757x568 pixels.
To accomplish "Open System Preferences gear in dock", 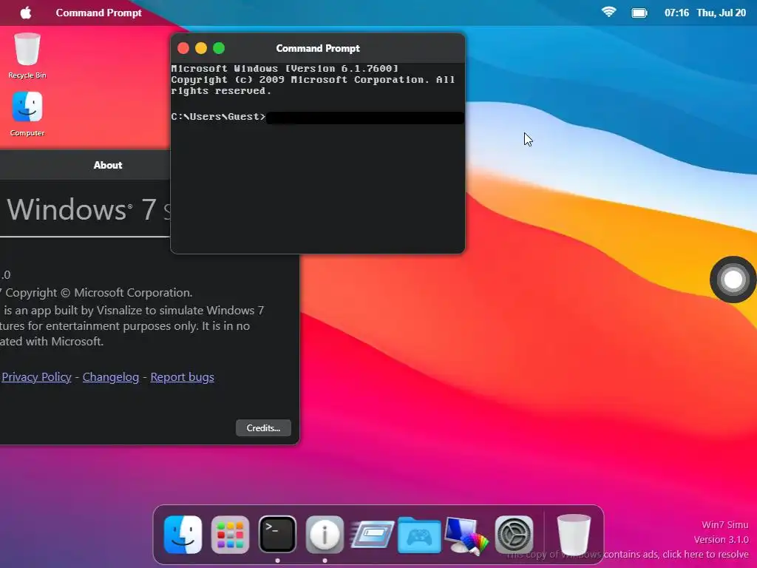I will pos(515,535).
